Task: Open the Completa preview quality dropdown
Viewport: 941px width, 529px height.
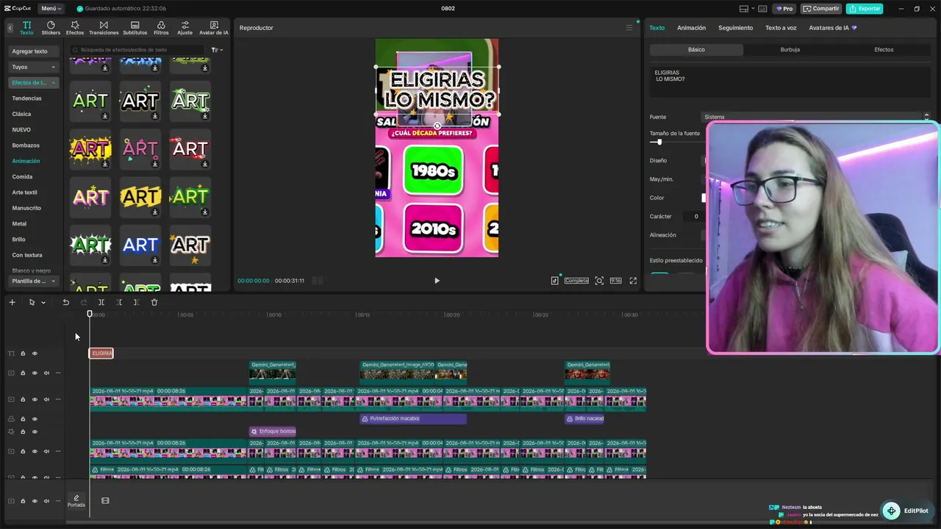Action: point(576,281)
